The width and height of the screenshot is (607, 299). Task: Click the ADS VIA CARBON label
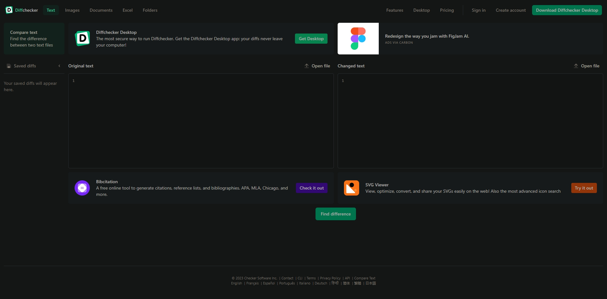pos(399,42)
